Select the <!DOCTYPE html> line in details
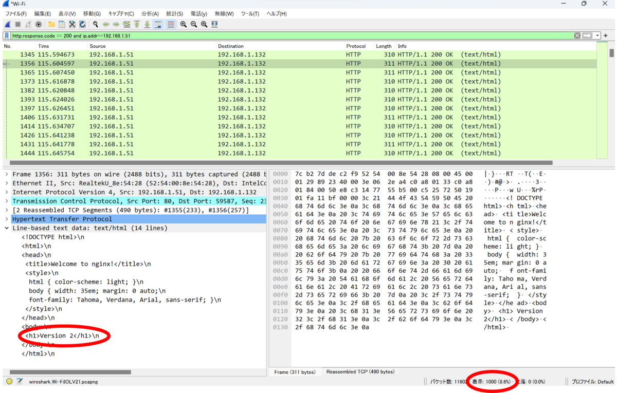This screenshot has width=617, height=393. pyautogui.click(x=53, y=237)
